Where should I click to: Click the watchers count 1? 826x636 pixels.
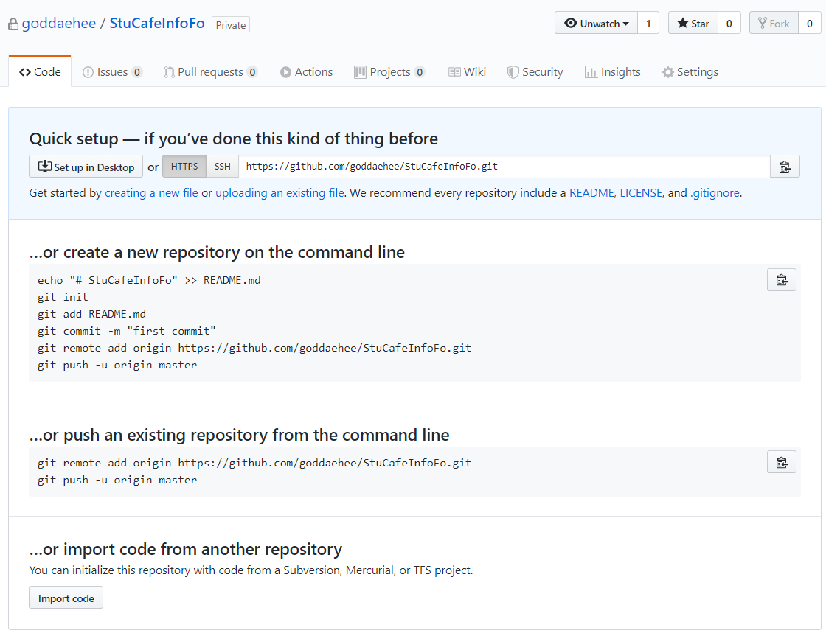tap(648, 23)
